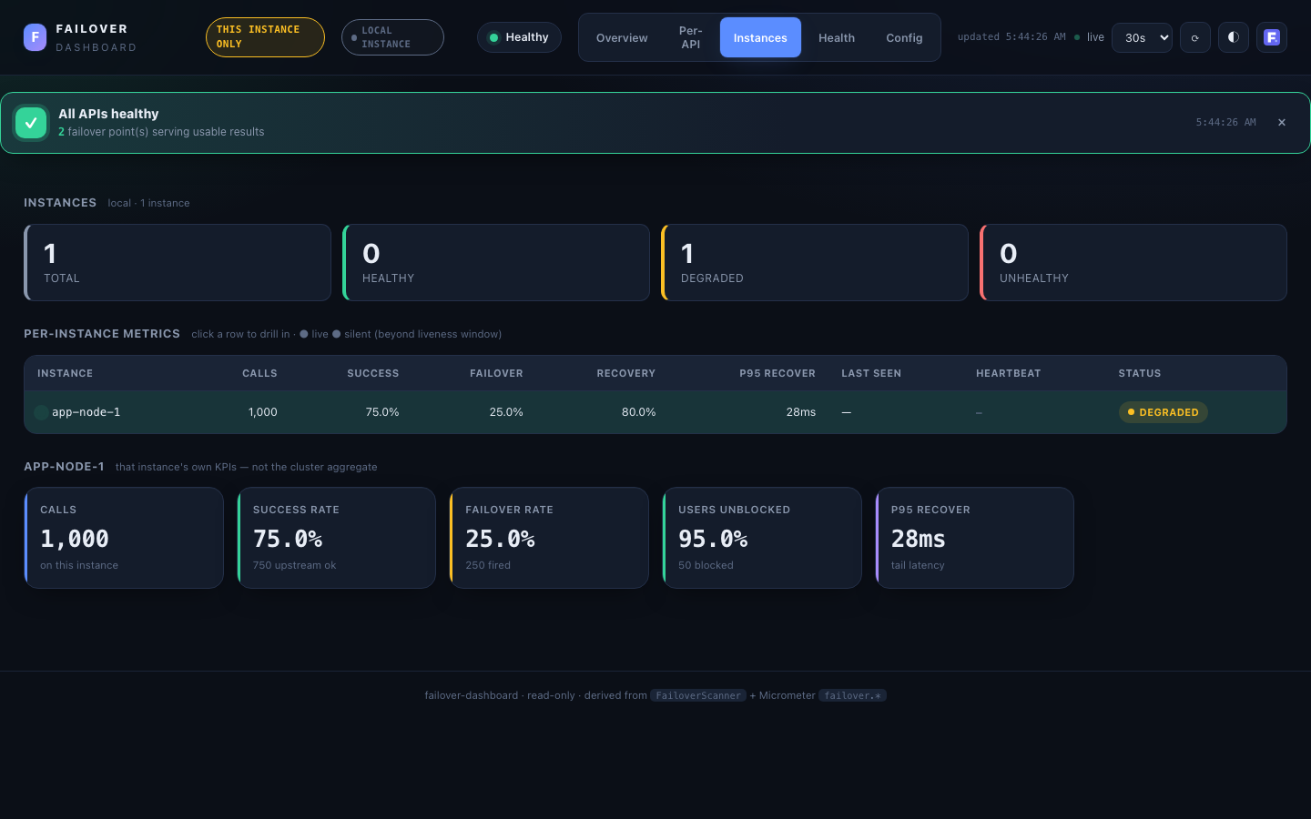Click the Unhealthy count card

1133,262
